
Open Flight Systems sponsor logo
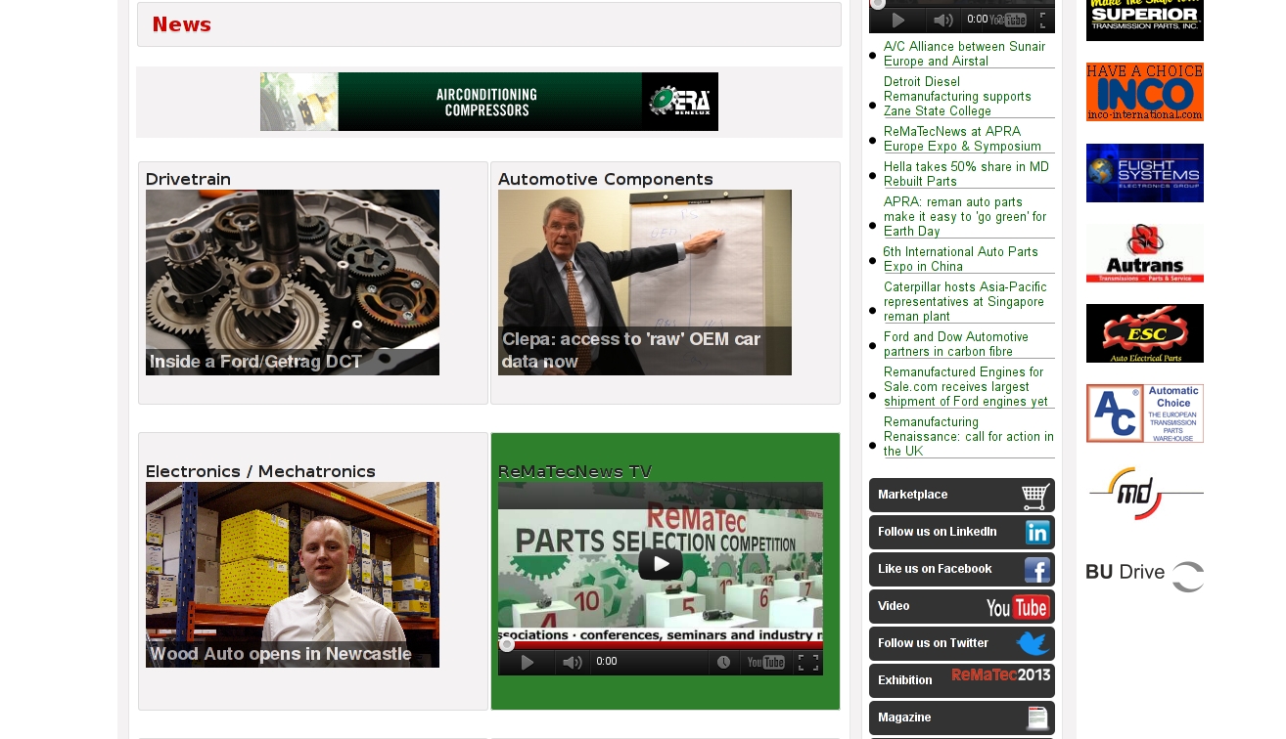[1145, 173]
